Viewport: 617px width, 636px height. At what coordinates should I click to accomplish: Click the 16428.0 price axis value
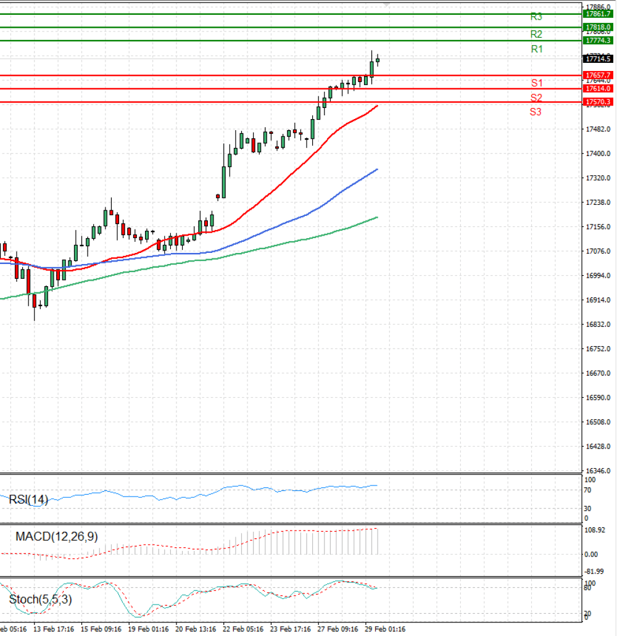tap(598, 447)
